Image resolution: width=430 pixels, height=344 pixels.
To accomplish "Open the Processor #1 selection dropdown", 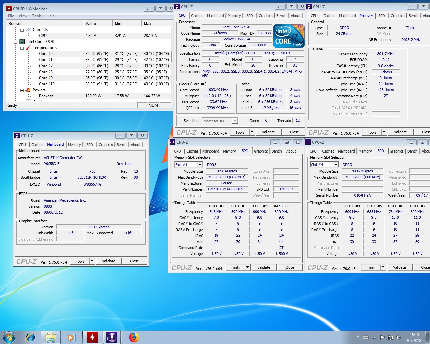I will point(235,121).
